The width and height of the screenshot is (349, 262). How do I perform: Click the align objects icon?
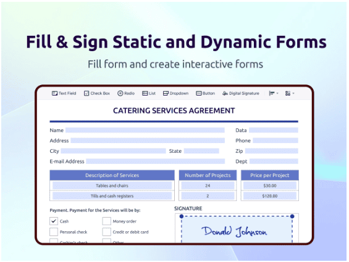point(272,93)
